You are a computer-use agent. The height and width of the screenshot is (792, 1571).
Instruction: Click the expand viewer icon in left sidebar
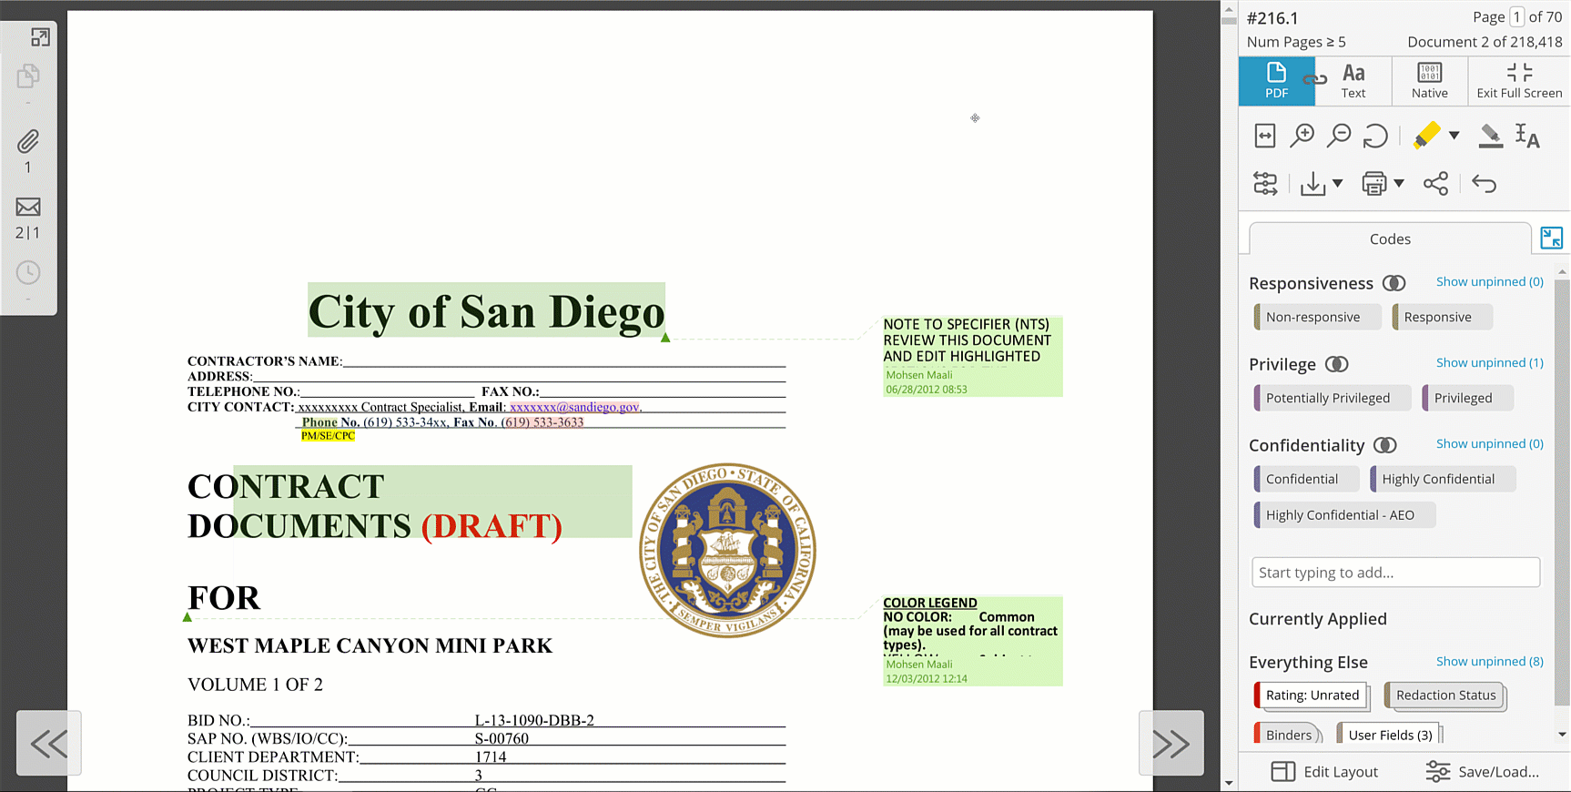[x=40, y=37]
